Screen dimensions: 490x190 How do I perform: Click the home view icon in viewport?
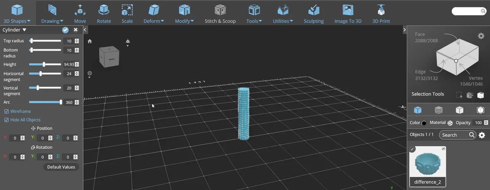pyautogui.click(x=90, y=41)
